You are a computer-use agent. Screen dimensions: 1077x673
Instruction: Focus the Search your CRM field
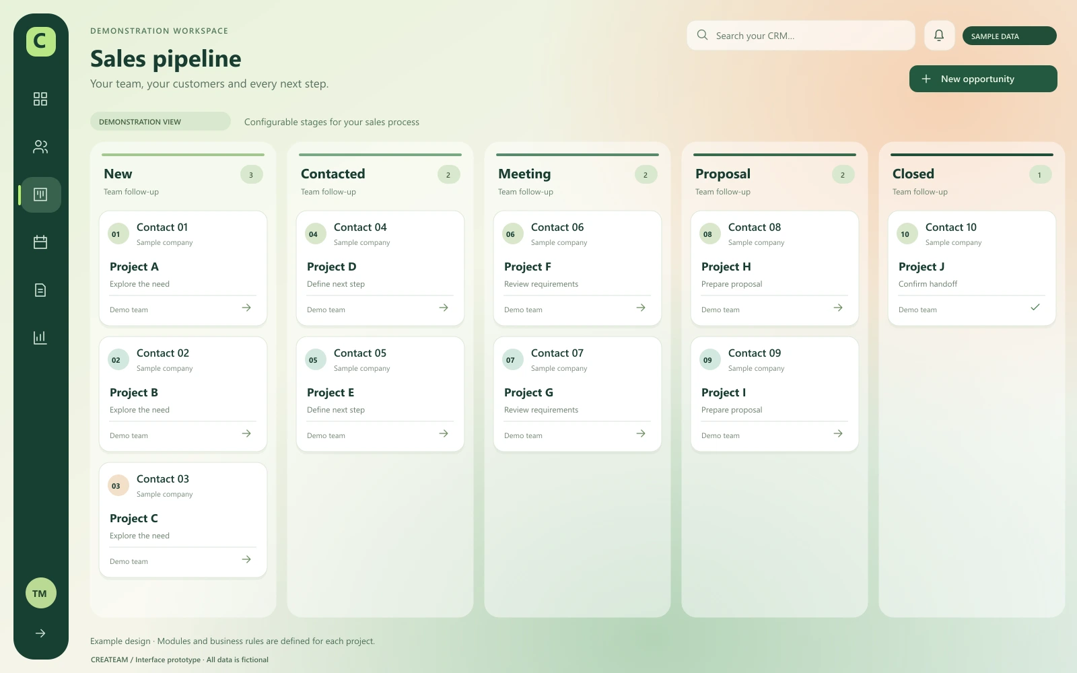point(801,35)
